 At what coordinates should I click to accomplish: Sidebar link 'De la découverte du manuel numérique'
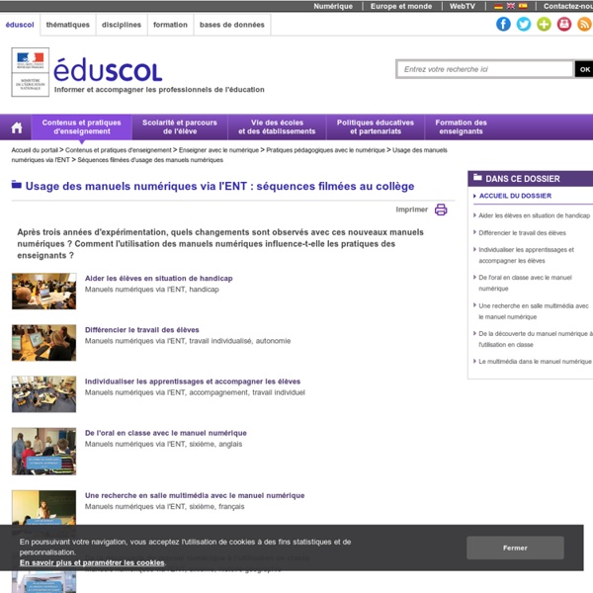(536, 339)
